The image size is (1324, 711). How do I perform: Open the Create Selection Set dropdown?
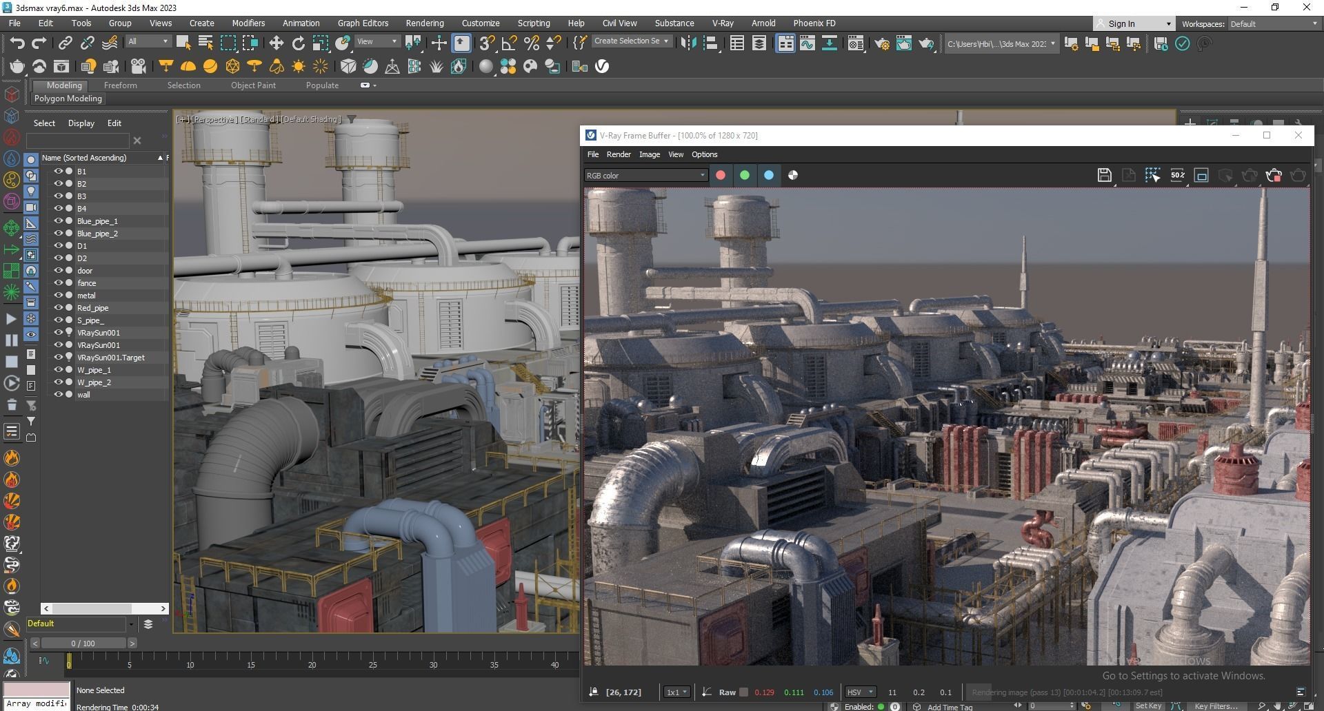[x=632, y=41]
